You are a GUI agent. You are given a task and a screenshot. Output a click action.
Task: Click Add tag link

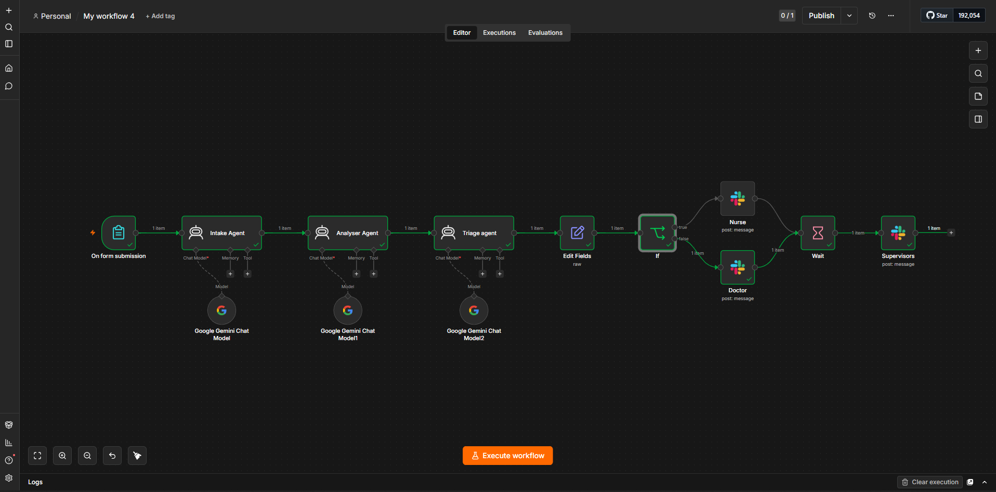(160, 16)
